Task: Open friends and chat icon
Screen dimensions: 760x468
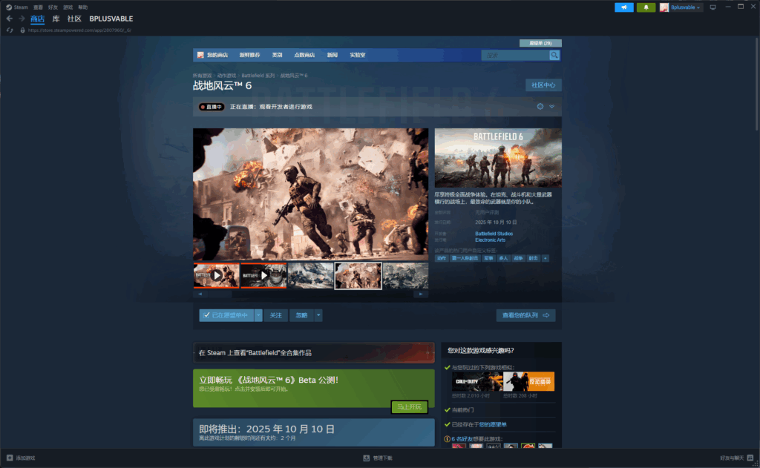Action: pos(750,458)
